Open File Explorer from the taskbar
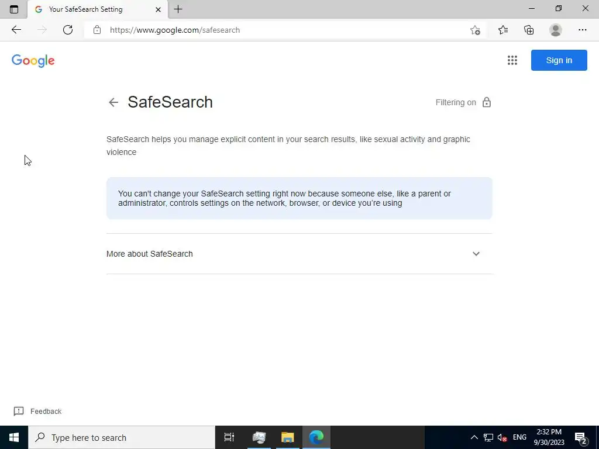Image resolution: width=599 pixels, height=449 pixels. point(287,437)
